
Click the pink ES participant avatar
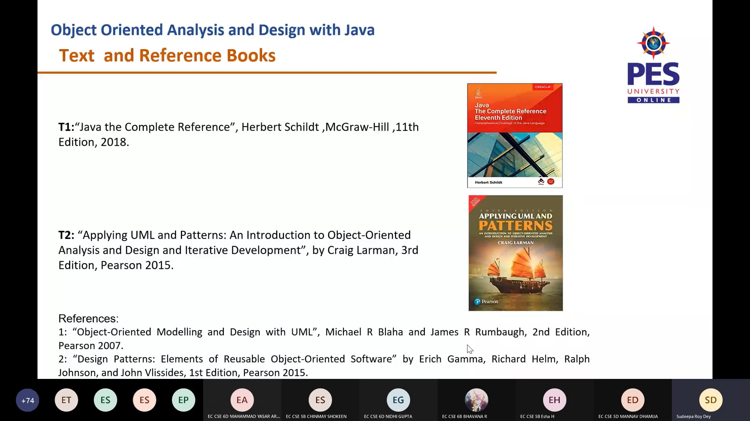[x=145, y=400]
